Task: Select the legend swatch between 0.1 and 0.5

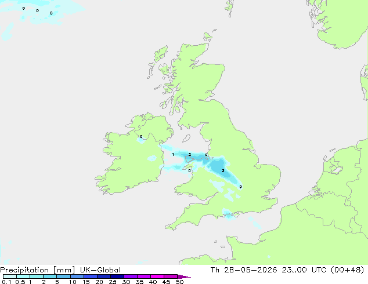Action: (10, 276)
